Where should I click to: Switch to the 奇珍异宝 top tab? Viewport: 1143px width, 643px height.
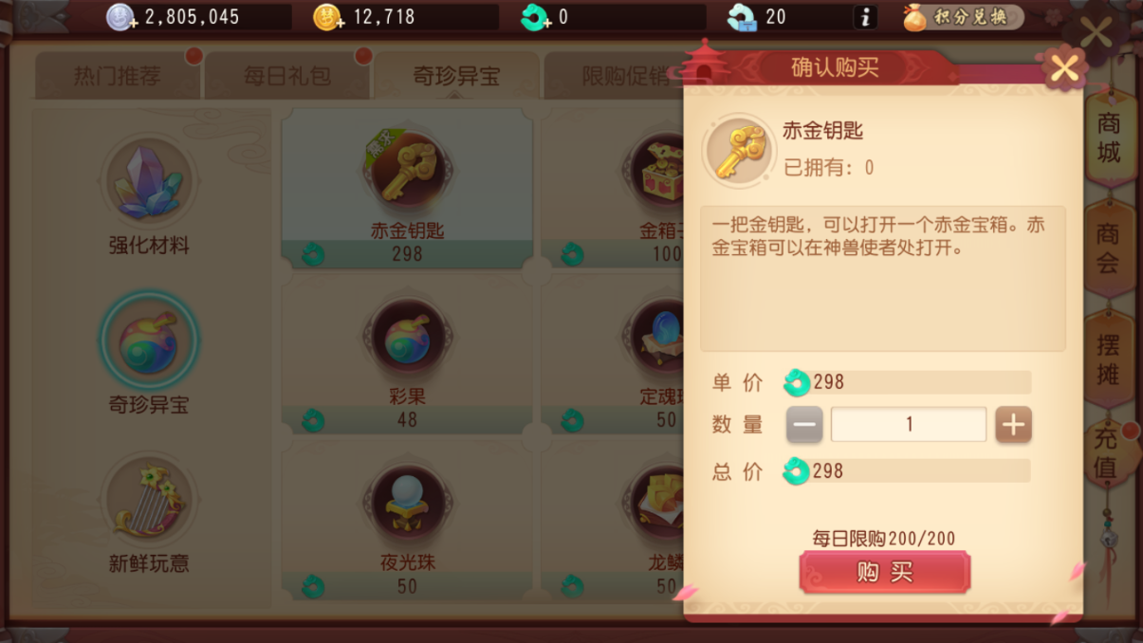456,77
